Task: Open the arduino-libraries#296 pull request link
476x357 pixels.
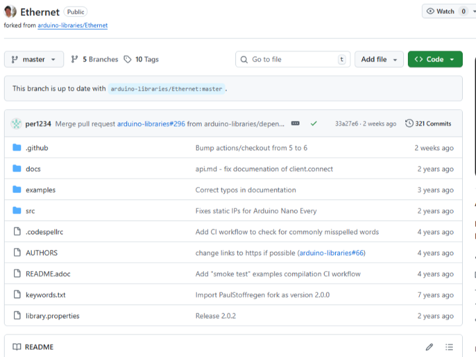Action: pyautogui.click(x=151, y=124)
